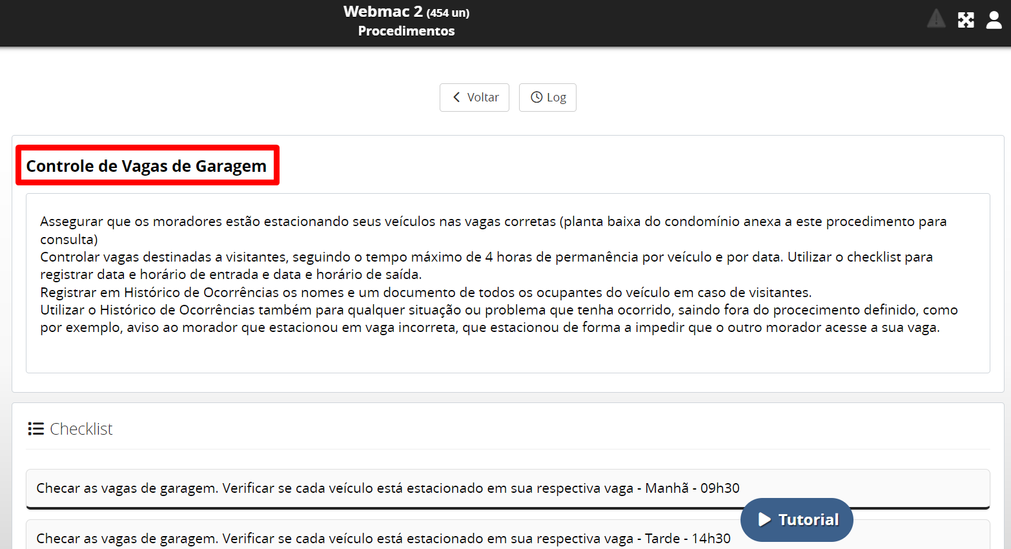Click the line starting with Registrar em Histórico
The width and height of the screenshot is (1011, 549).
pos(425,293)
